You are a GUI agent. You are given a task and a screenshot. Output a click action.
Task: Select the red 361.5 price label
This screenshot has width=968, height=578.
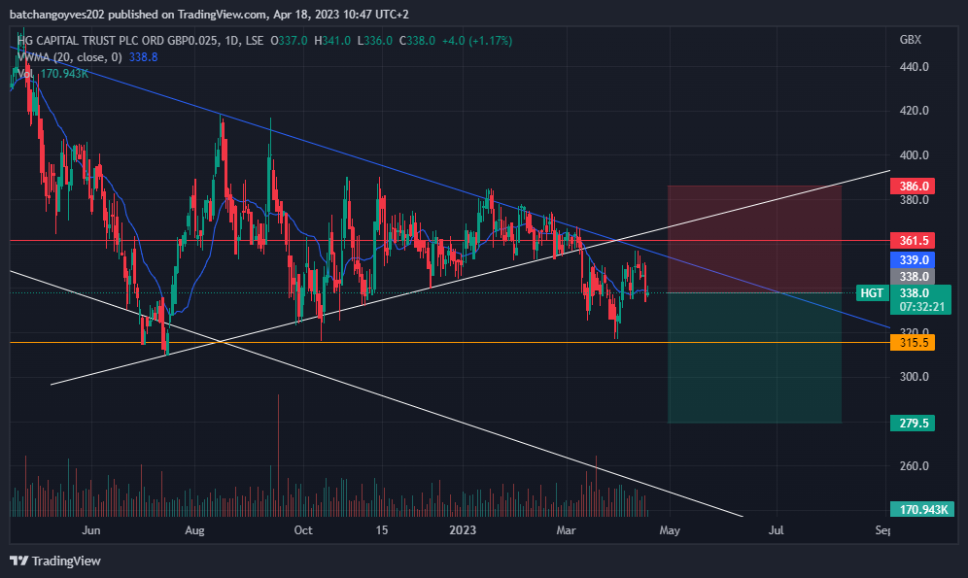coord(913,241)
